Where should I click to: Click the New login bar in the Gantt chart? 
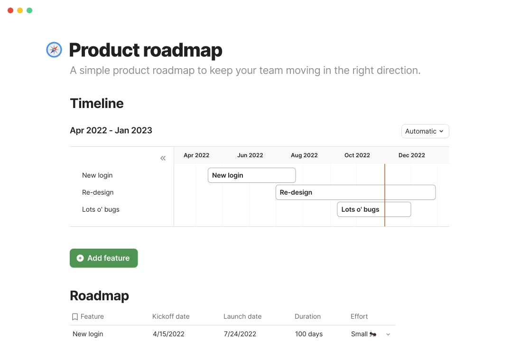point(251,175)
